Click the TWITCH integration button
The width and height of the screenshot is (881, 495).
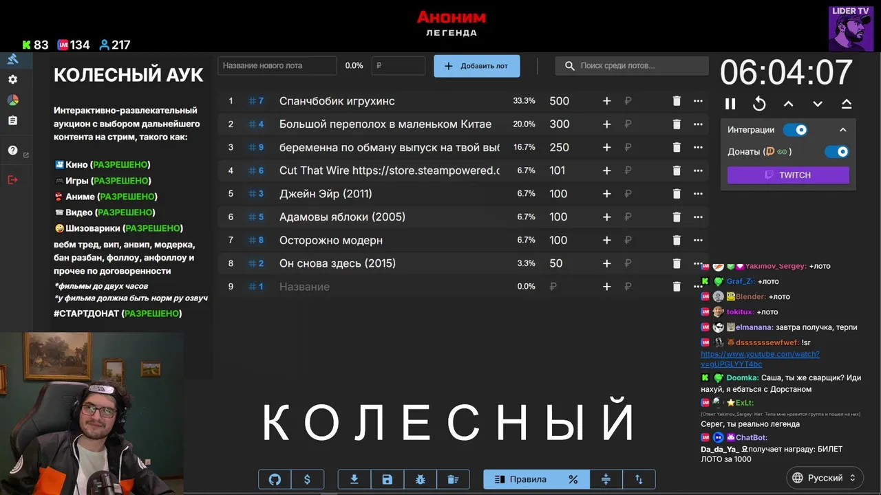788,175
